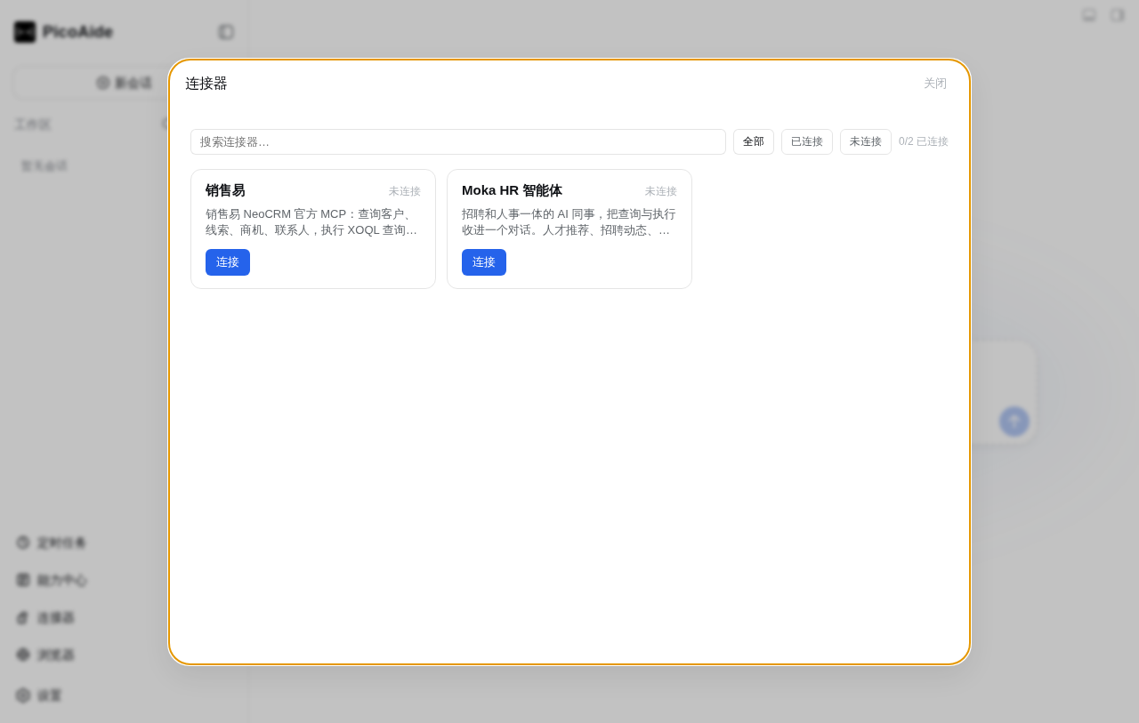Click the 连接器 plug icon in sidebar
The image size is (1139, 723).
pos(23,617)
